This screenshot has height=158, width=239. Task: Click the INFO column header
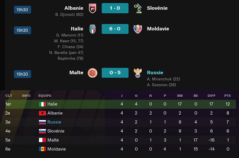pyautogui.click(x=26, y=96)
